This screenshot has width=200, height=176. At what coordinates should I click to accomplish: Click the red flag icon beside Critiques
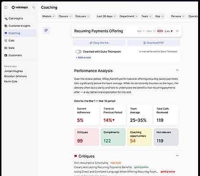tap(75, 156)
